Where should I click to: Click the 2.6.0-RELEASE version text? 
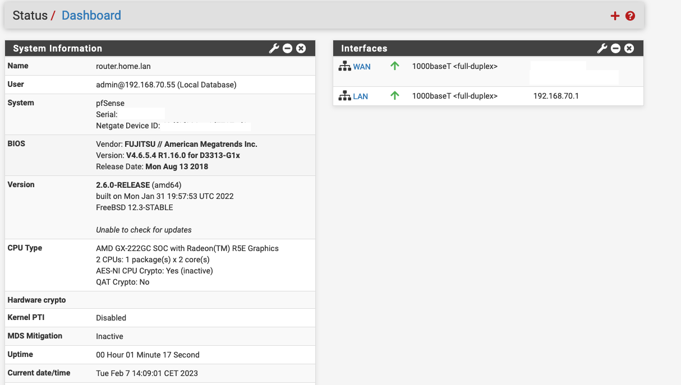[x=123, y=185]
